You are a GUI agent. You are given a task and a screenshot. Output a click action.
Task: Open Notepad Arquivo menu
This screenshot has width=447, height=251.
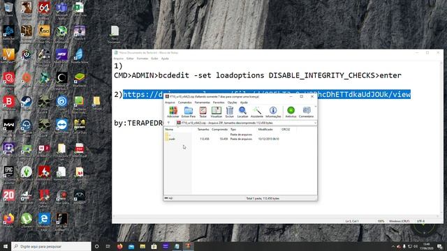[118, 59]
